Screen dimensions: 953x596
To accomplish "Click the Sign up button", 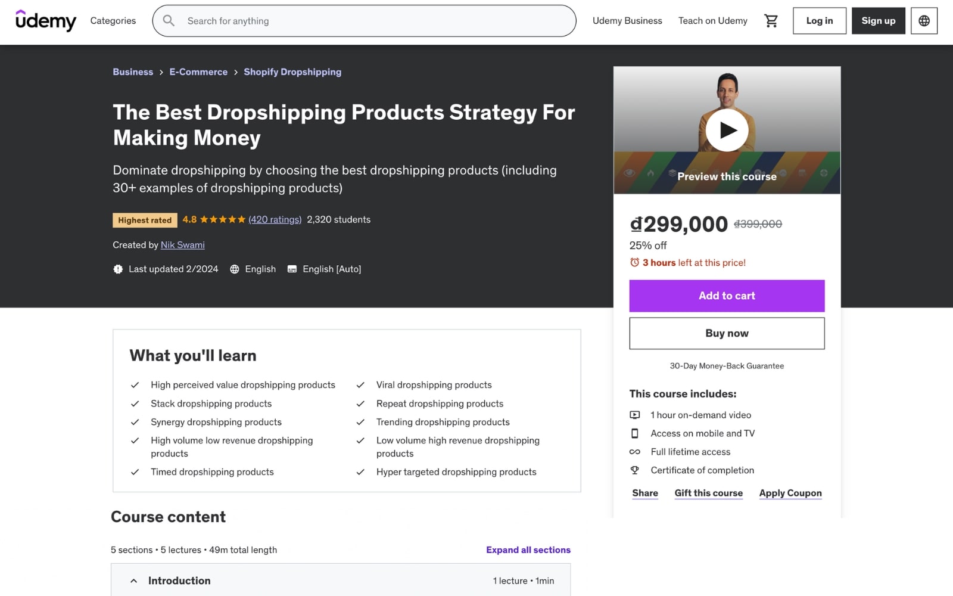I will (879, 21).
